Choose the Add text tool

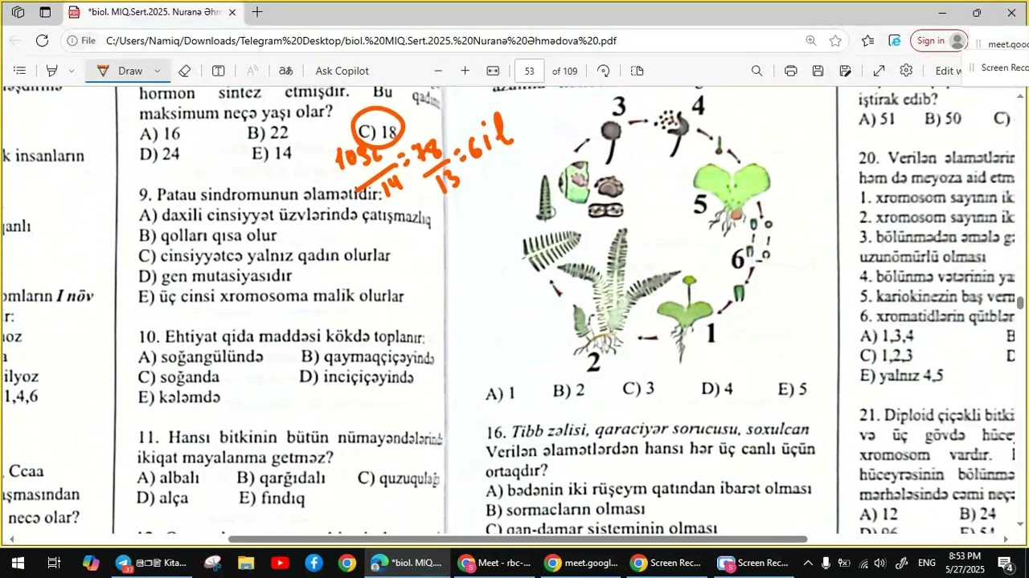click(x=218, y=71)
